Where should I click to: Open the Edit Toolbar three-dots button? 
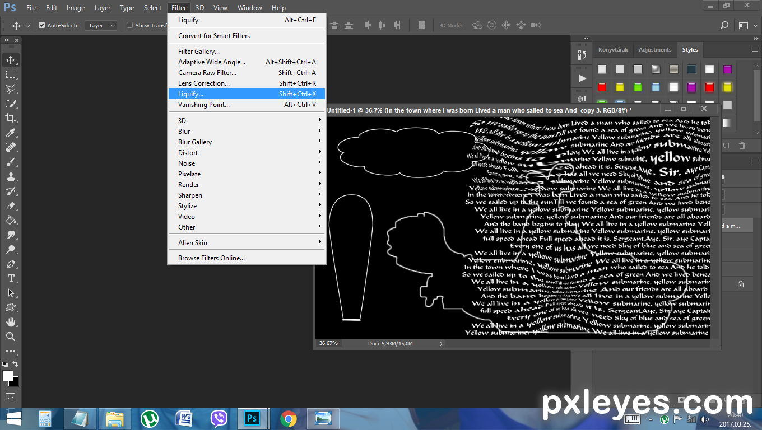click(11, 351)
